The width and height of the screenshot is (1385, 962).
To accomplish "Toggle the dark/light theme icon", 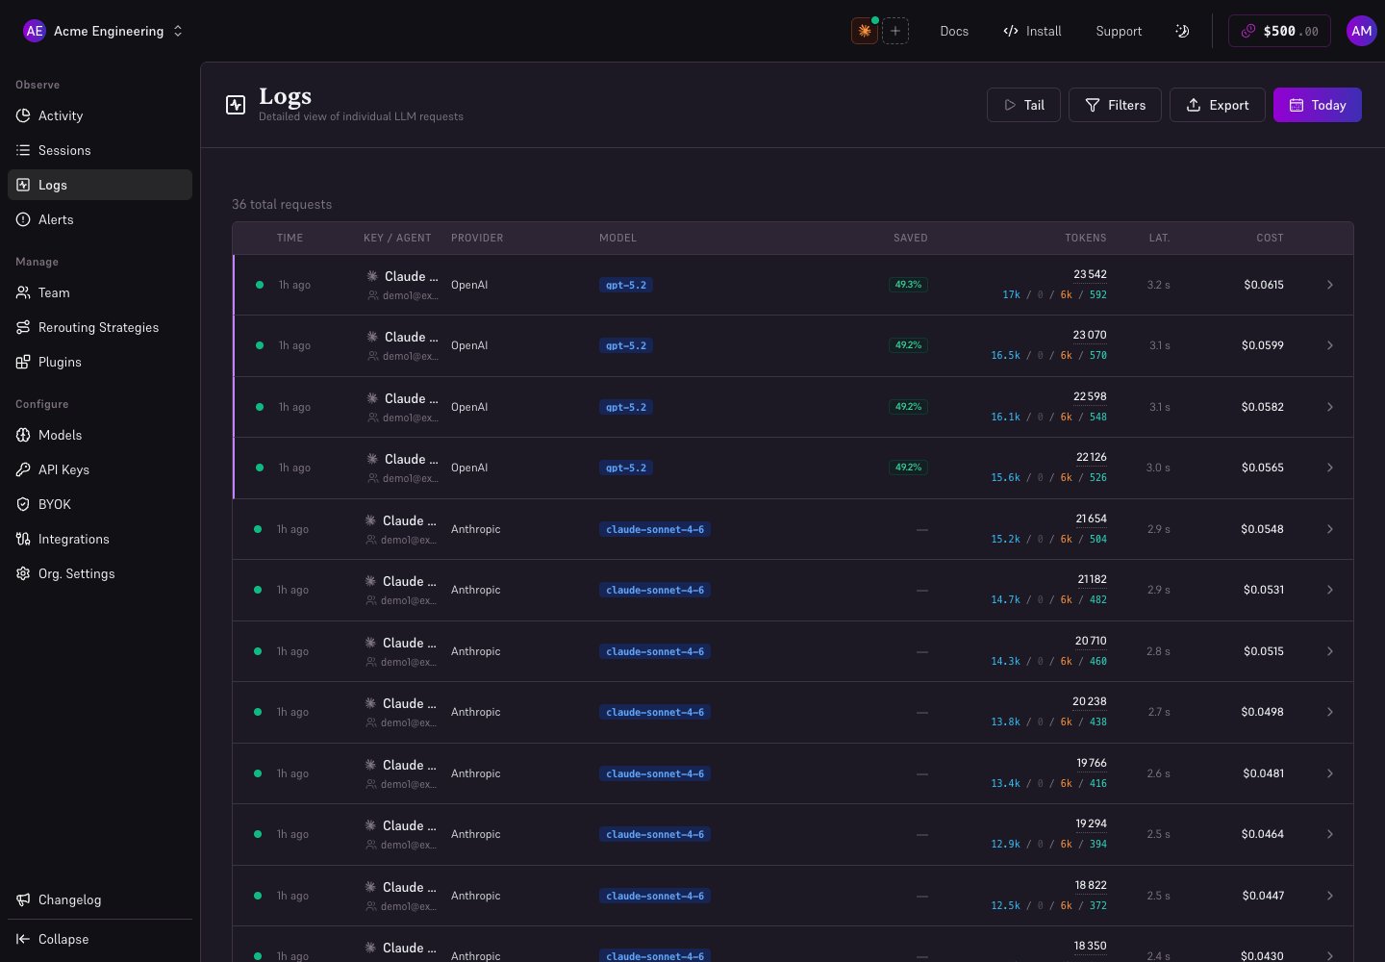I will pyautogui.click(x=1182, y=31).
